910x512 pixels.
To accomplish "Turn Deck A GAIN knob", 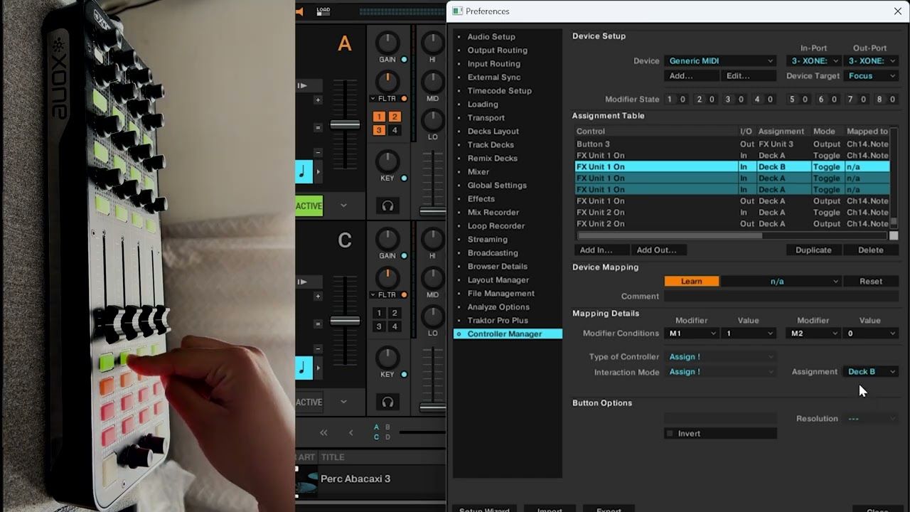I will point(387,42).
